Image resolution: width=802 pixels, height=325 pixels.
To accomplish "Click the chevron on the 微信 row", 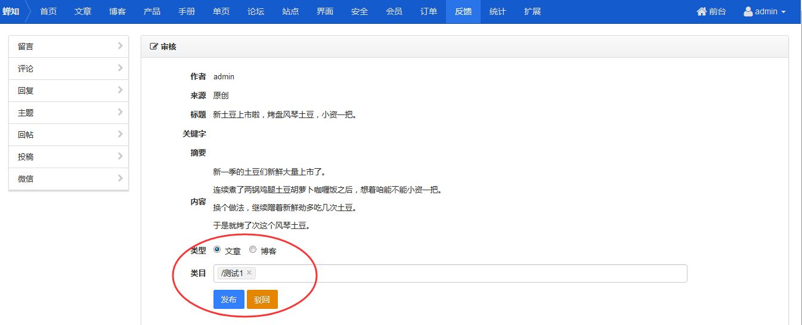I will coord(120,178).
